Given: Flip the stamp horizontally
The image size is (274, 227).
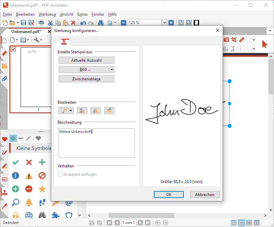Looking at the screenshot, I should coord(96,110).
